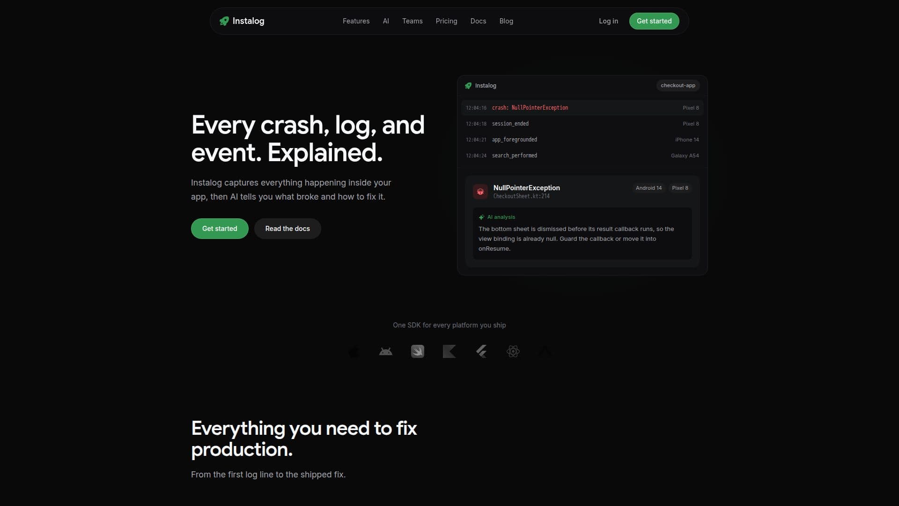Click the 12:04:16 timestamp

pos(476,108)
